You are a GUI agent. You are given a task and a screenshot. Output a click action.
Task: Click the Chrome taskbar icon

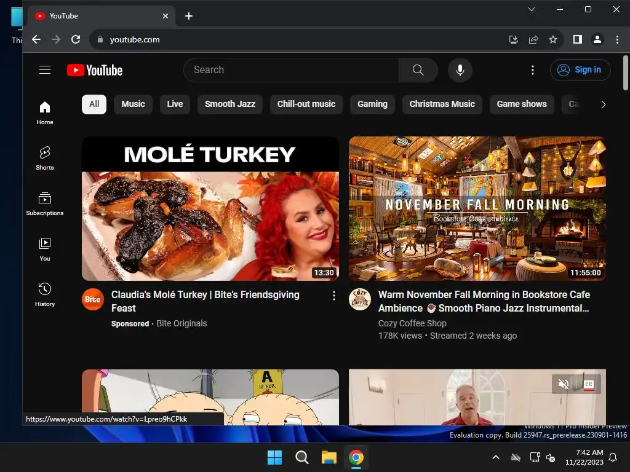[x=356, y=457]
